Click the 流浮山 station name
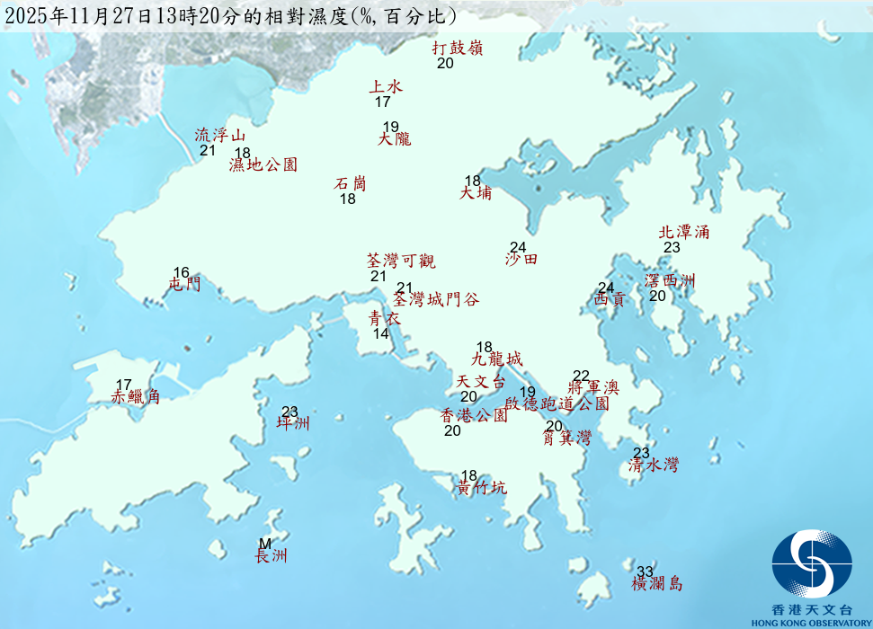Image resolution: width=873 pixels, height=629 pixels. pyautogui.click(x=219, y=136)
